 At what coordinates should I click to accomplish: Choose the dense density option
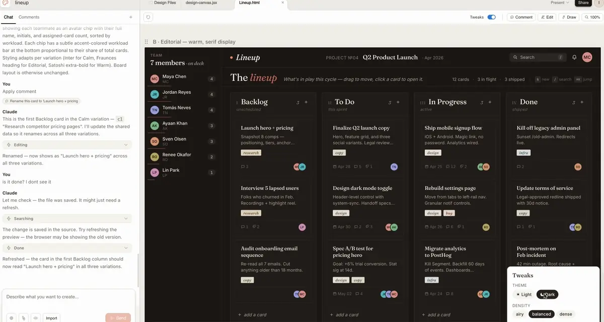coord(566,314)
